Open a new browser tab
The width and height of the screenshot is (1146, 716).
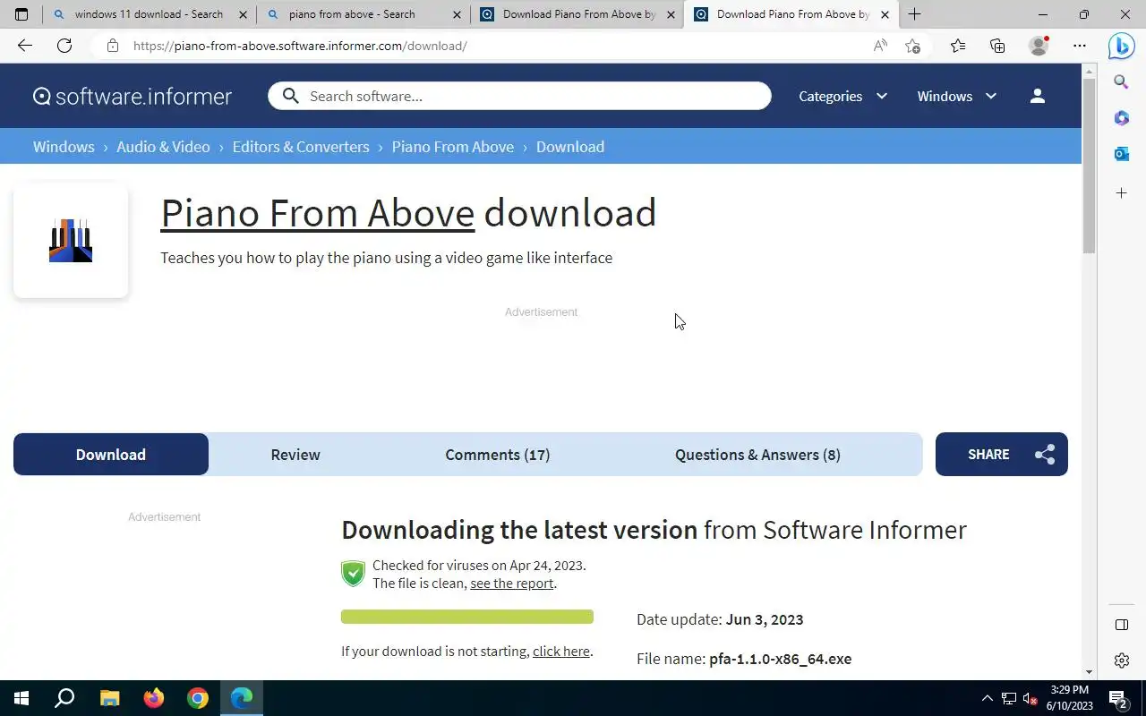click(914, 14)
